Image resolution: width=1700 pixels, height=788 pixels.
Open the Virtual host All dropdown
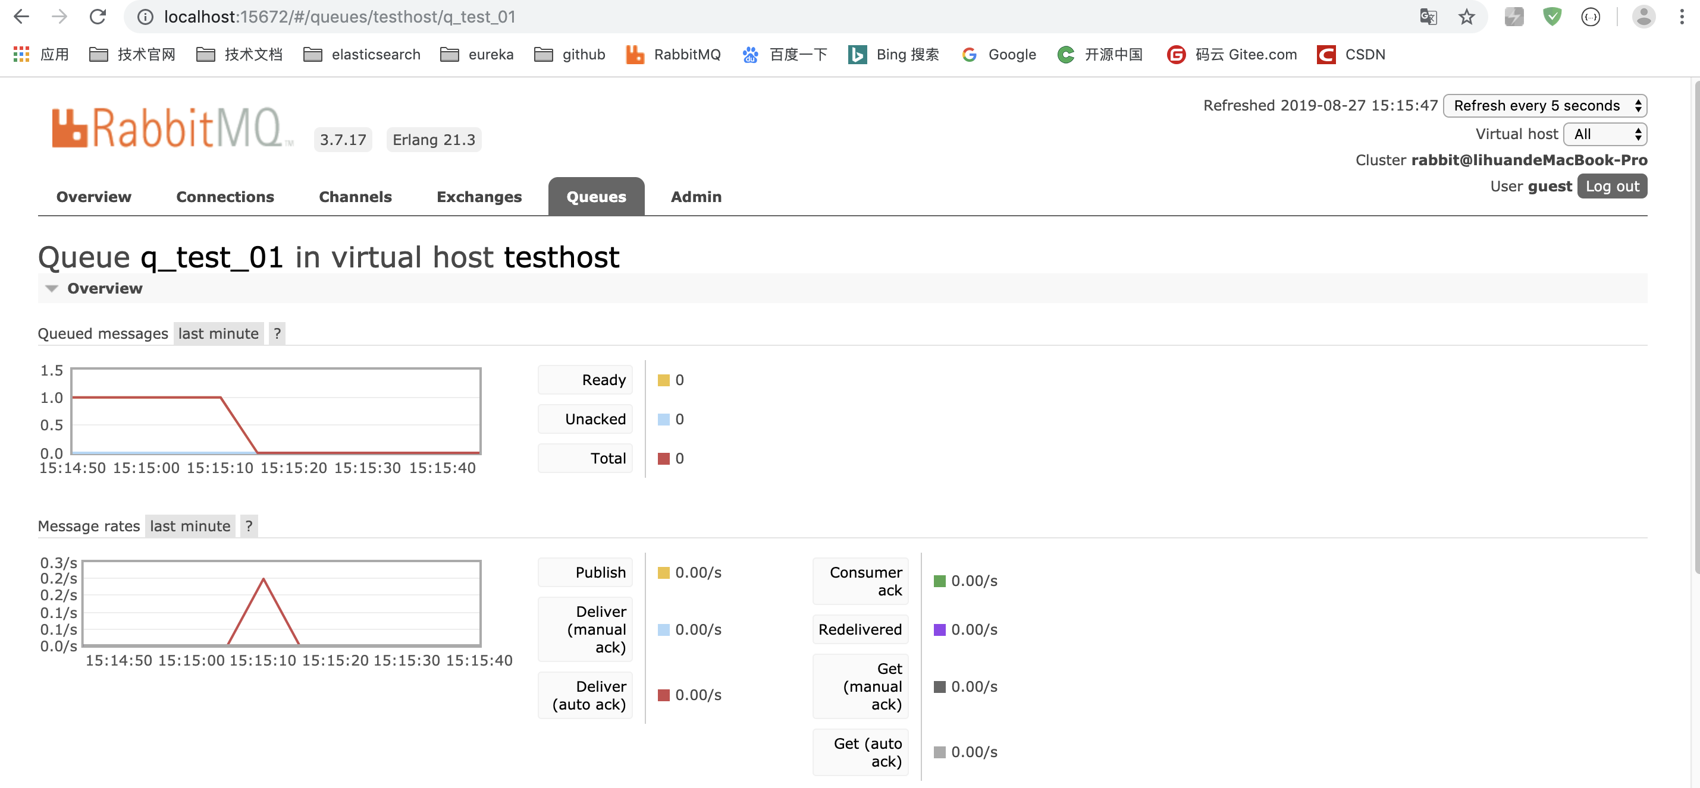[1605, 134]
